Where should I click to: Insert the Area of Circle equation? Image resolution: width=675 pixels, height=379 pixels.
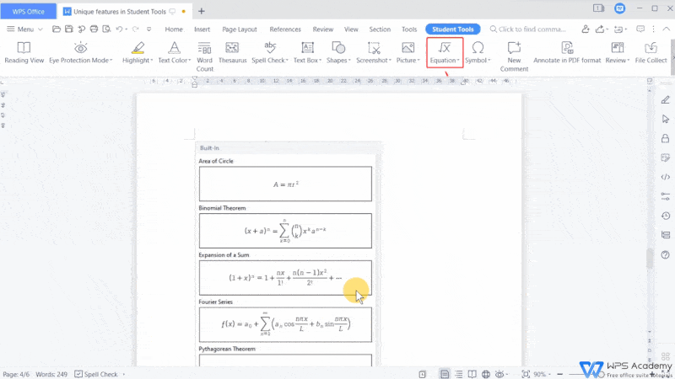pos(285,184)
